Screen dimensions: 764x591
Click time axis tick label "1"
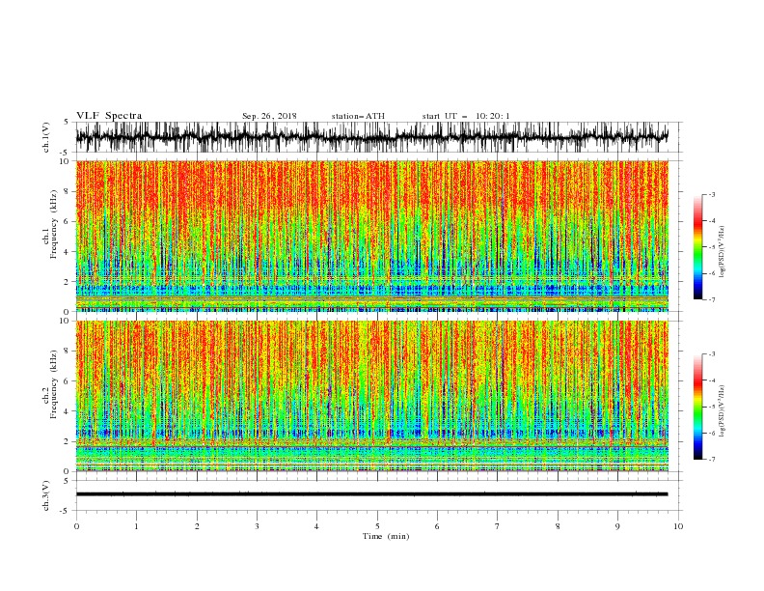tap(136, 526)
